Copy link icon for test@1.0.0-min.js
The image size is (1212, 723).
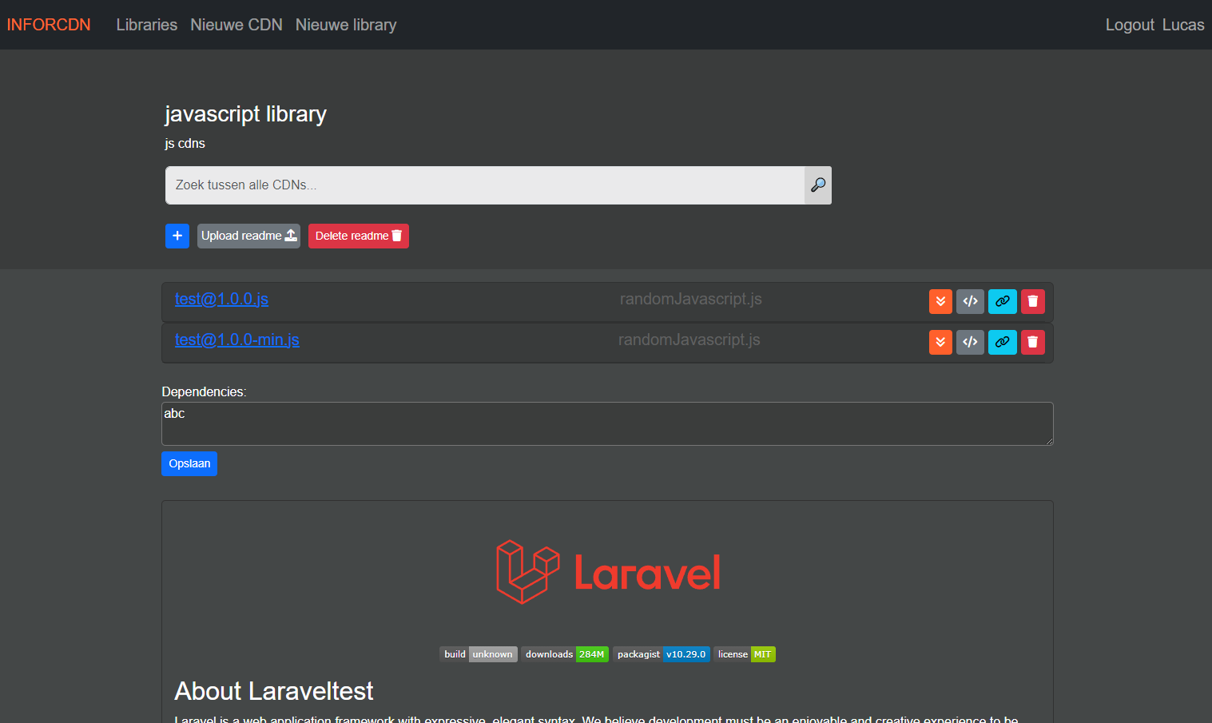click(1002, 342)
